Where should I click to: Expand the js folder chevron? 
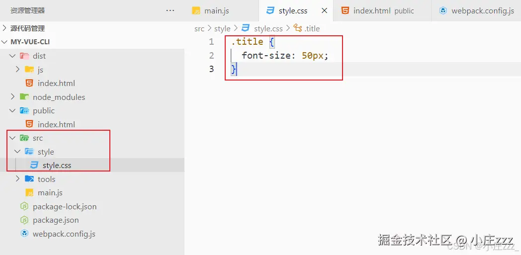[18, 70]
